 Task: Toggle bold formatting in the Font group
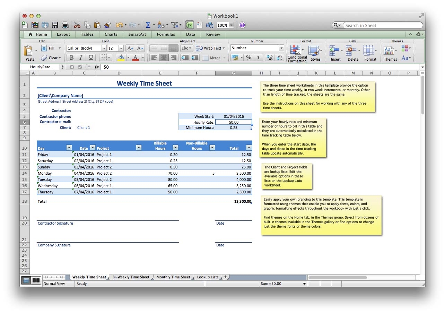tap(71, 58)
